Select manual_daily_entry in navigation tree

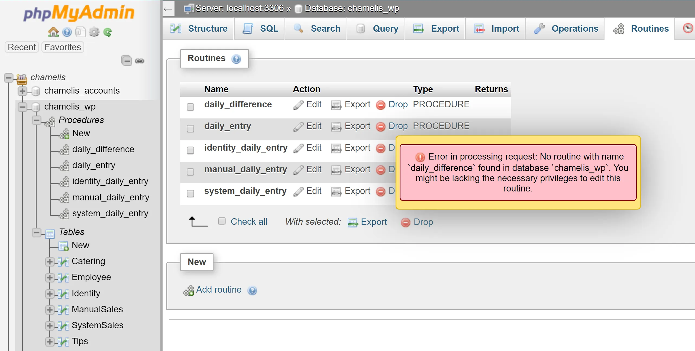pyautogui.click(x=111, y=197)
